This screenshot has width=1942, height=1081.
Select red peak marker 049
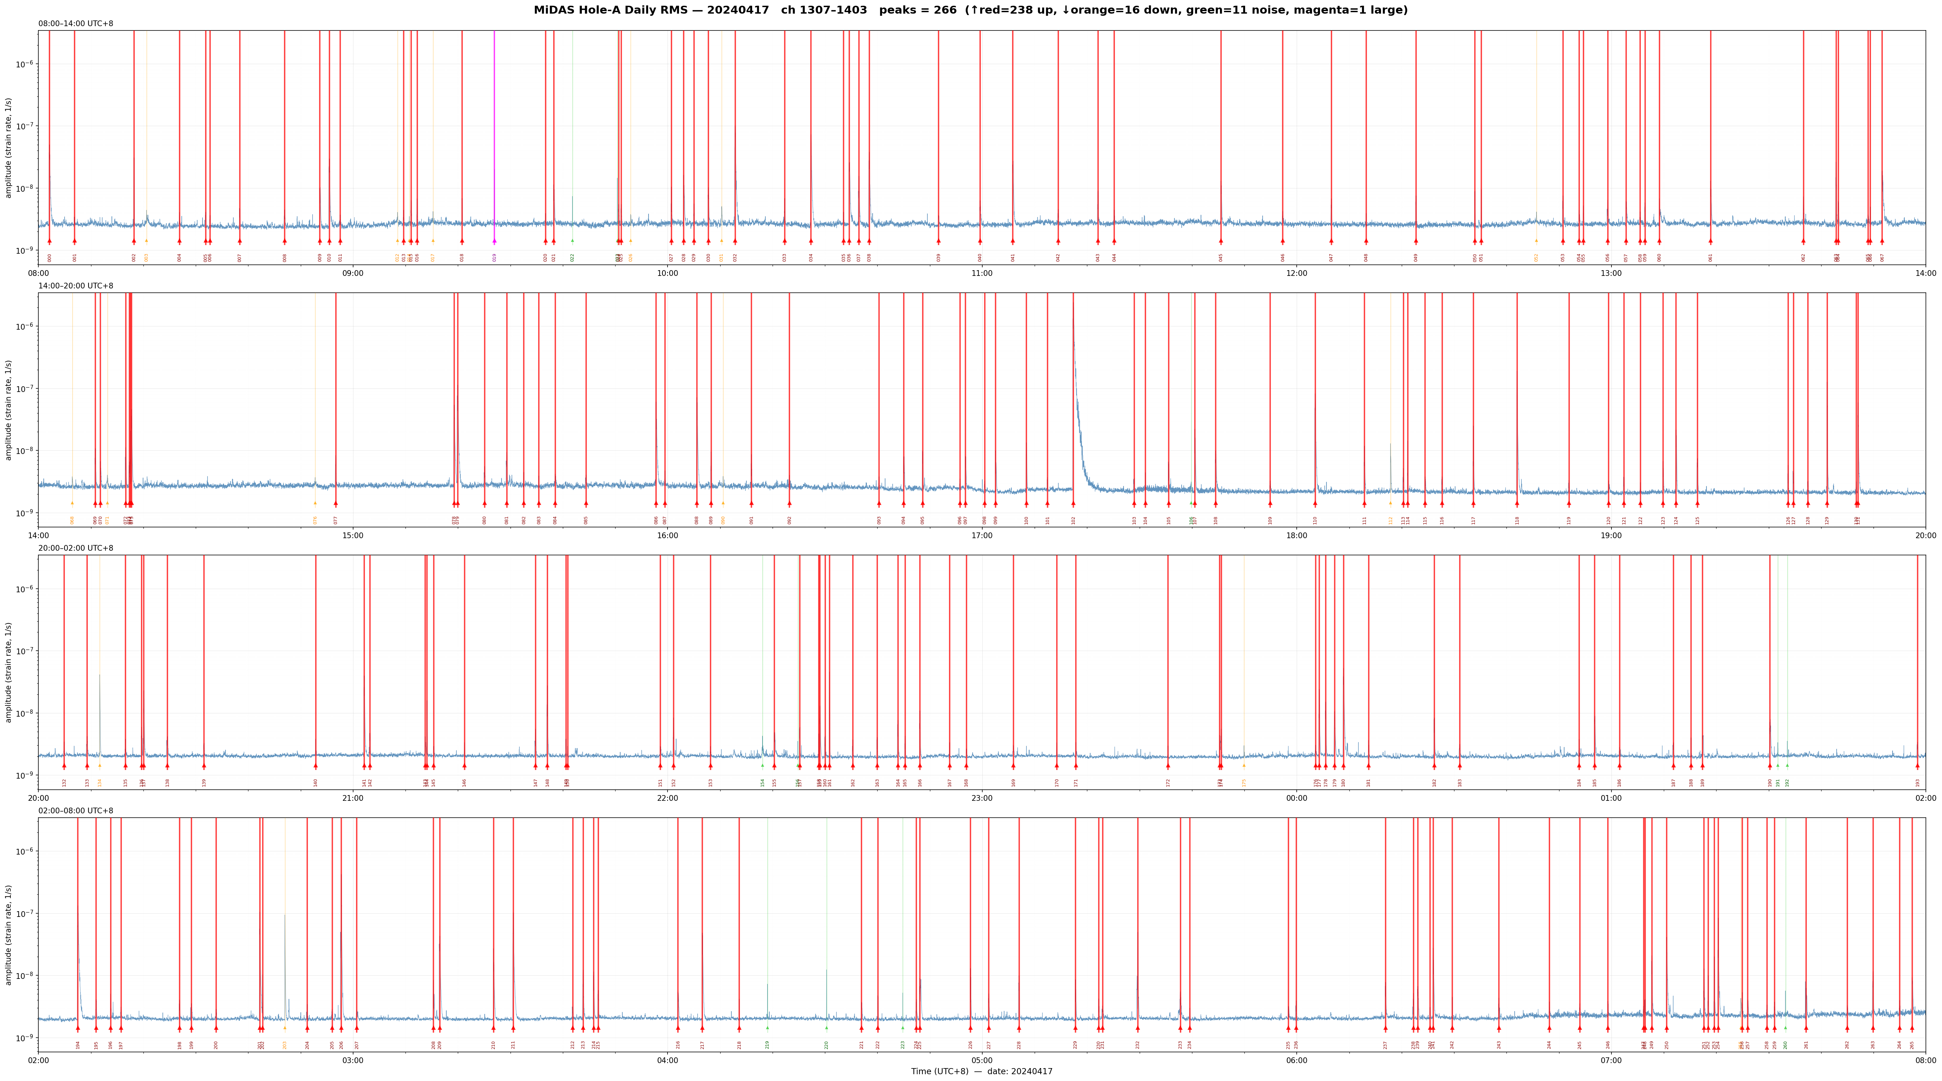point(1416,241)
